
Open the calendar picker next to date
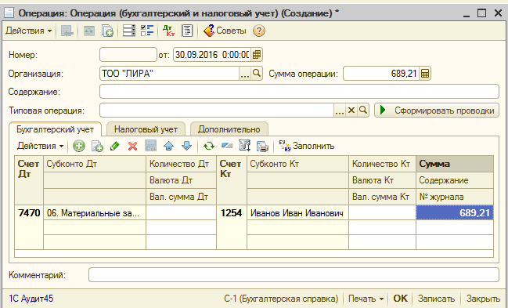point(257,55)
